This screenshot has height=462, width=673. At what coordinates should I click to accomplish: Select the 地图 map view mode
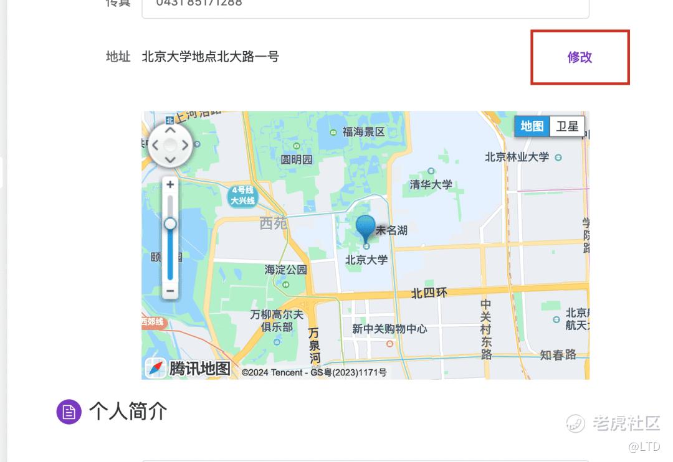click(x=532, y=126)
